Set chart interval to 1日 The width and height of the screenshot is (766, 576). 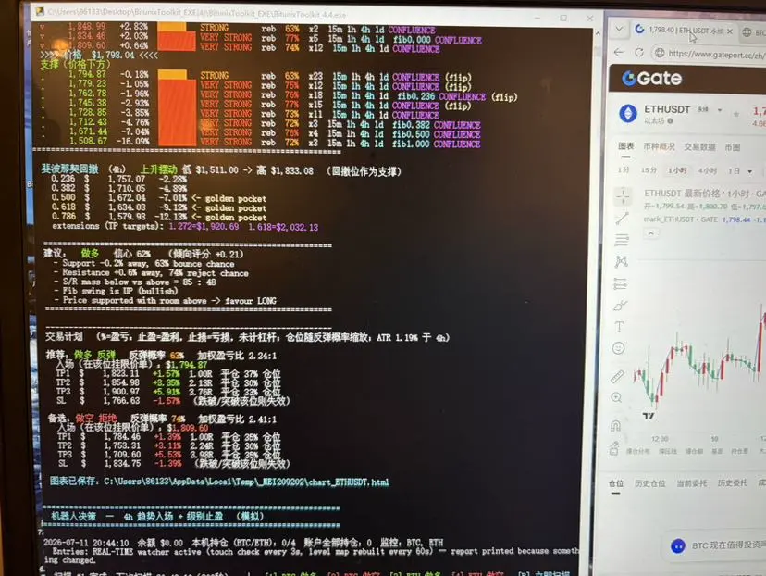pyautogui.click(x=734, y=171)
